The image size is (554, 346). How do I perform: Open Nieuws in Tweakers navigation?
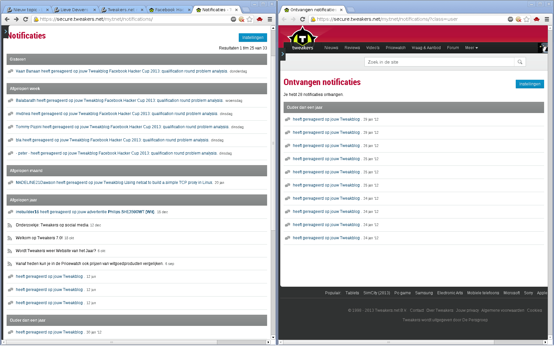[x=331, y=48]
